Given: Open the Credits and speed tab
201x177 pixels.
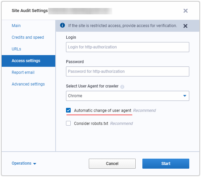Looking at the screenshot, I should click(28, 37).
